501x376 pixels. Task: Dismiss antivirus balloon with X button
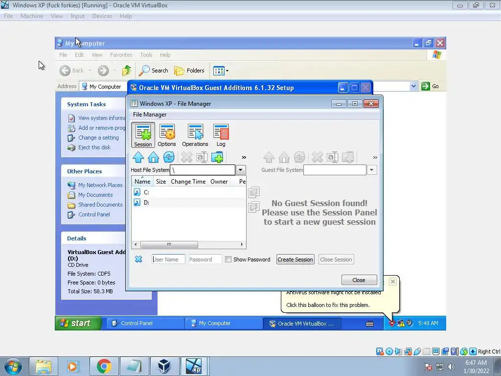[393, 282]
